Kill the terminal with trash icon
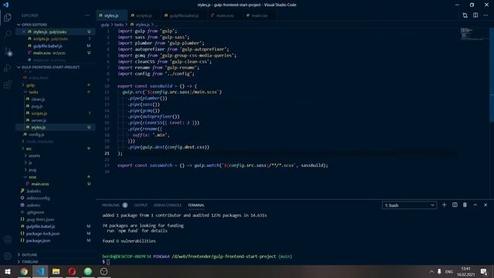Screen dimensions: 494x278 (465, 205)
